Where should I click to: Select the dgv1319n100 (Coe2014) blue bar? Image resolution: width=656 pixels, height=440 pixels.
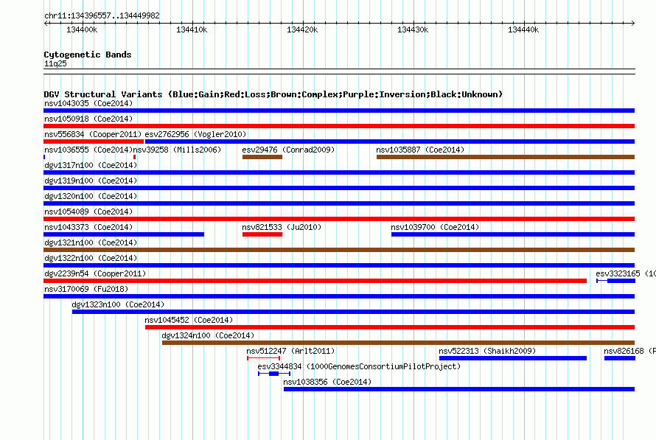click(x=339, y=188)
